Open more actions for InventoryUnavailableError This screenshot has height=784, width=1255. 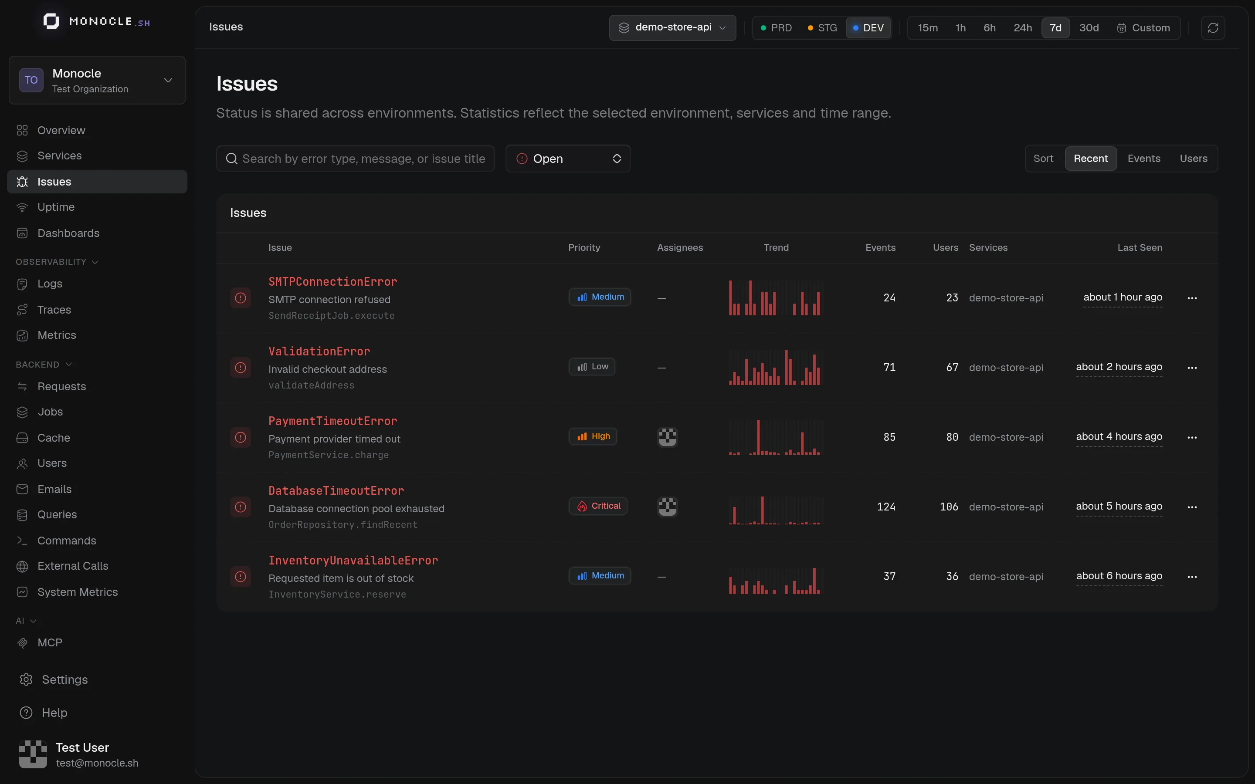point(1192,577)
